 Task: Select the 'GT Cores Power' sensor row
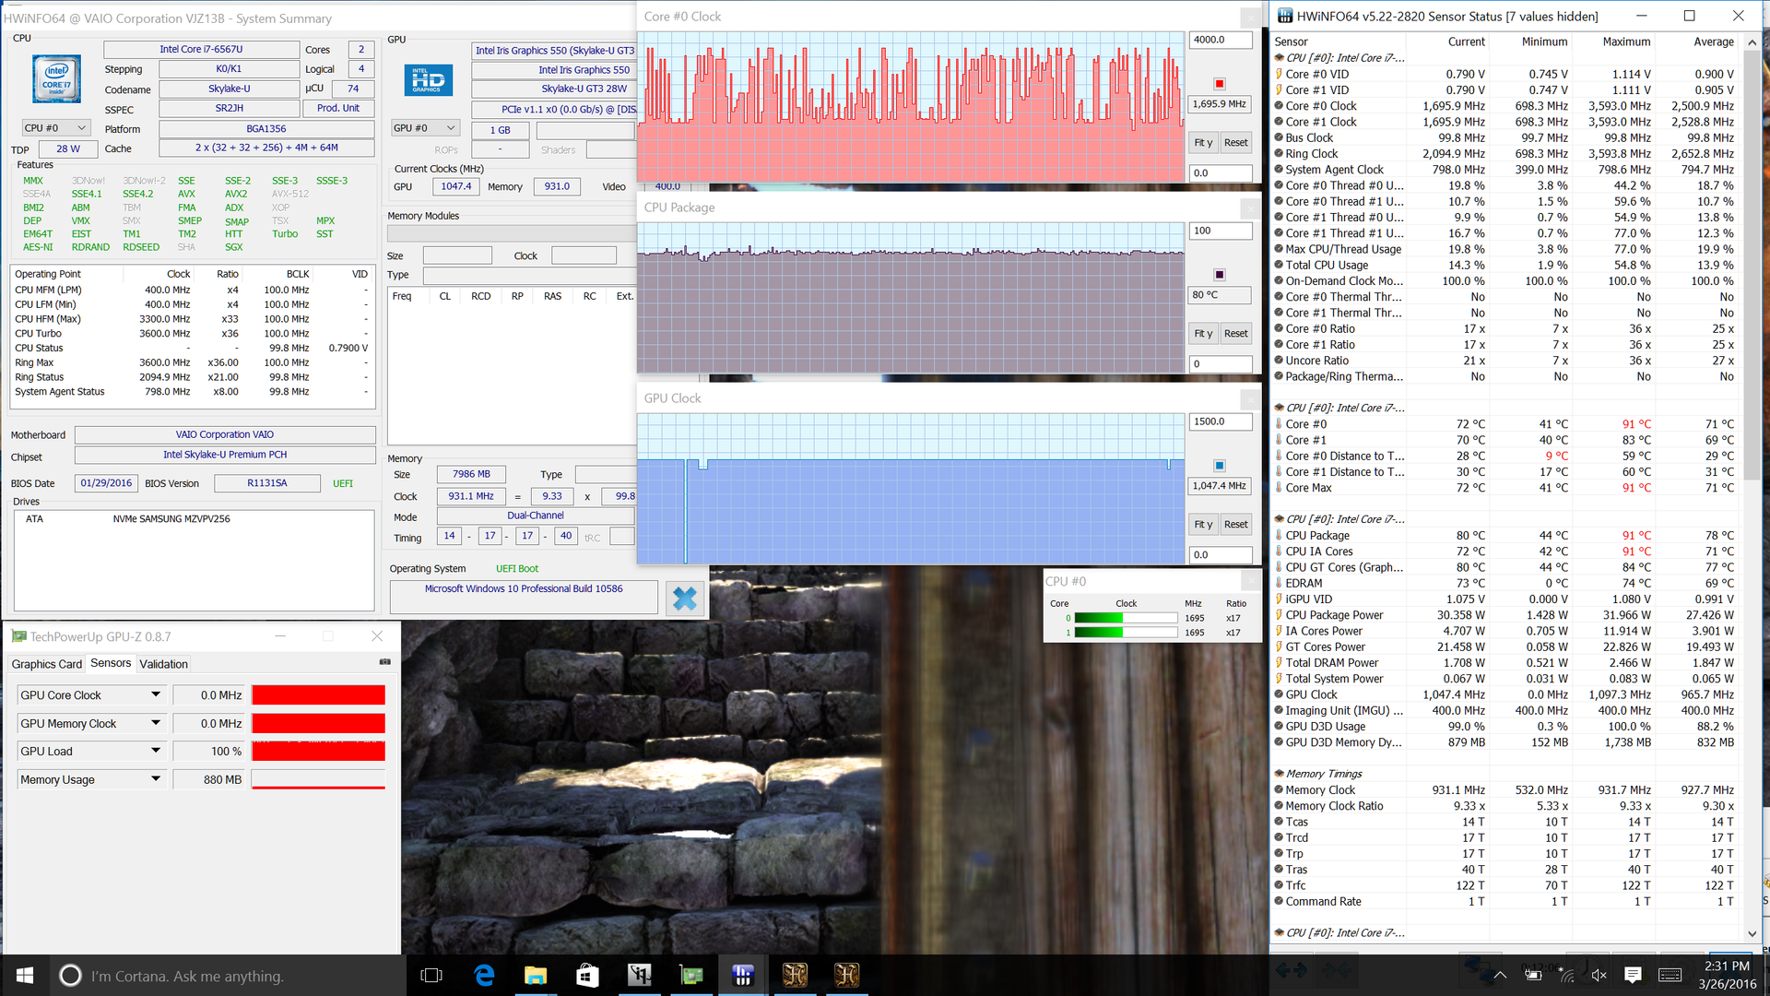1505,647
